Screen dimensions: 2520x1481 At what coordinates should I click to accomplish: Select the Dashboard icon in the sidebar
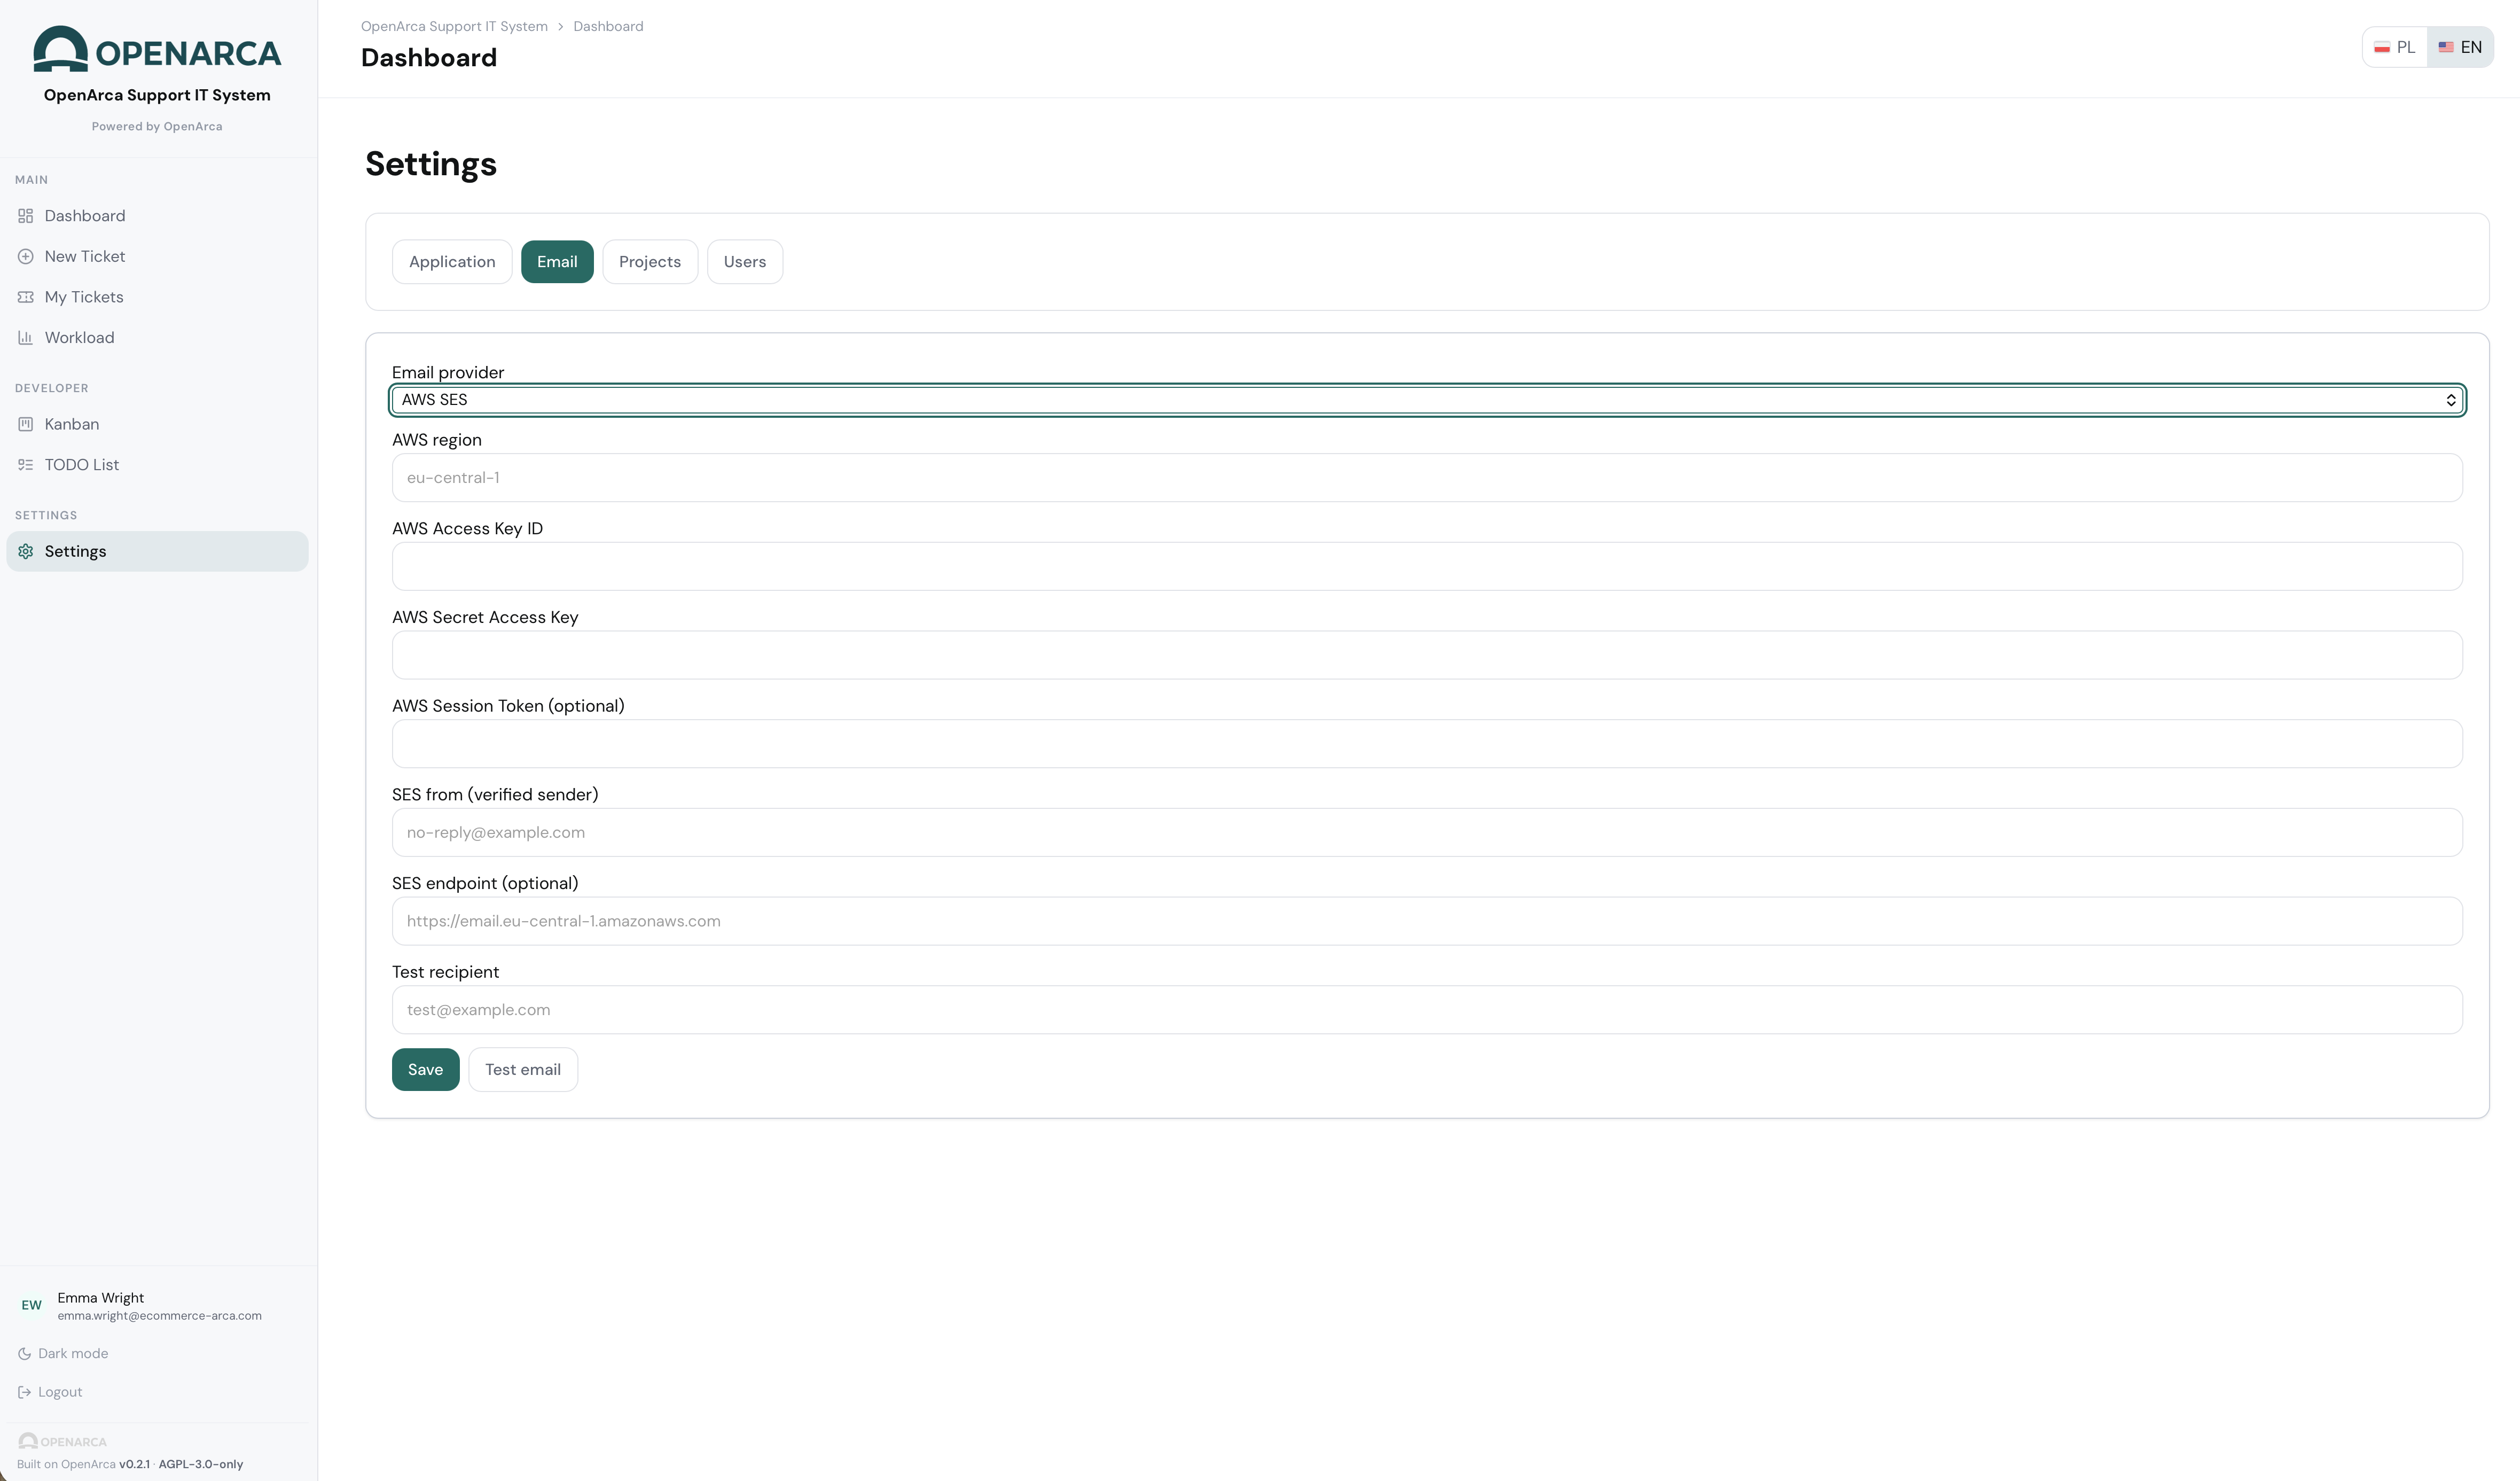click(x=26, y=215)
